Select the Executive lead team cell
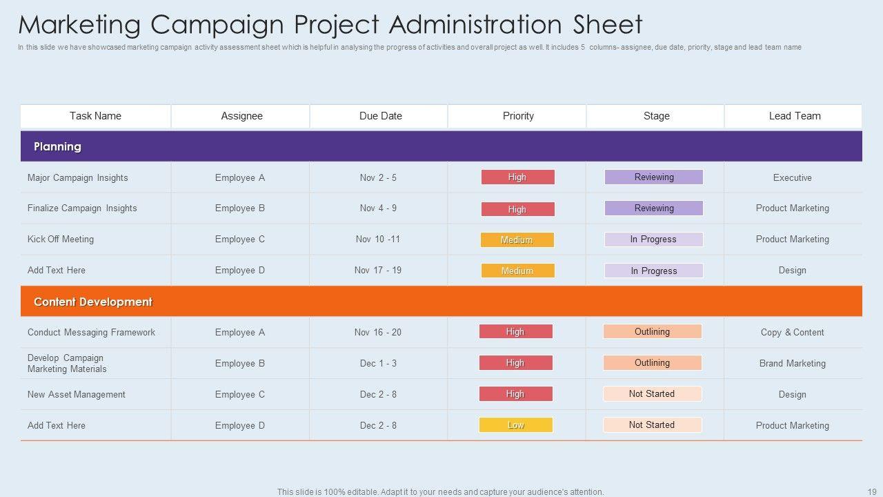This screenshot has width=883, height=497. [792, 177]
